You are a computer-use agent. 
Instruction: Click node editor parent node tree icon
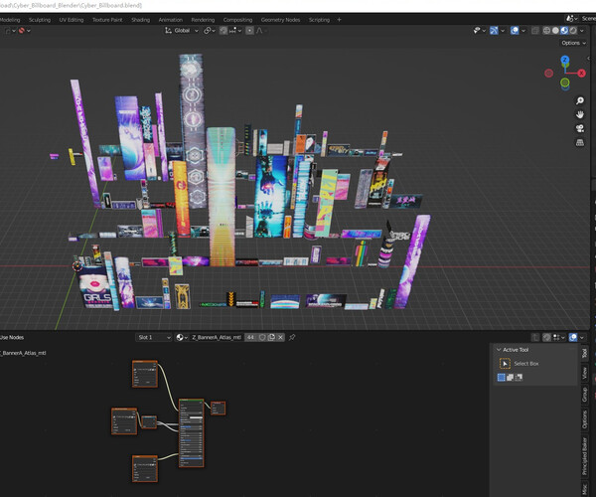[535, 337]
